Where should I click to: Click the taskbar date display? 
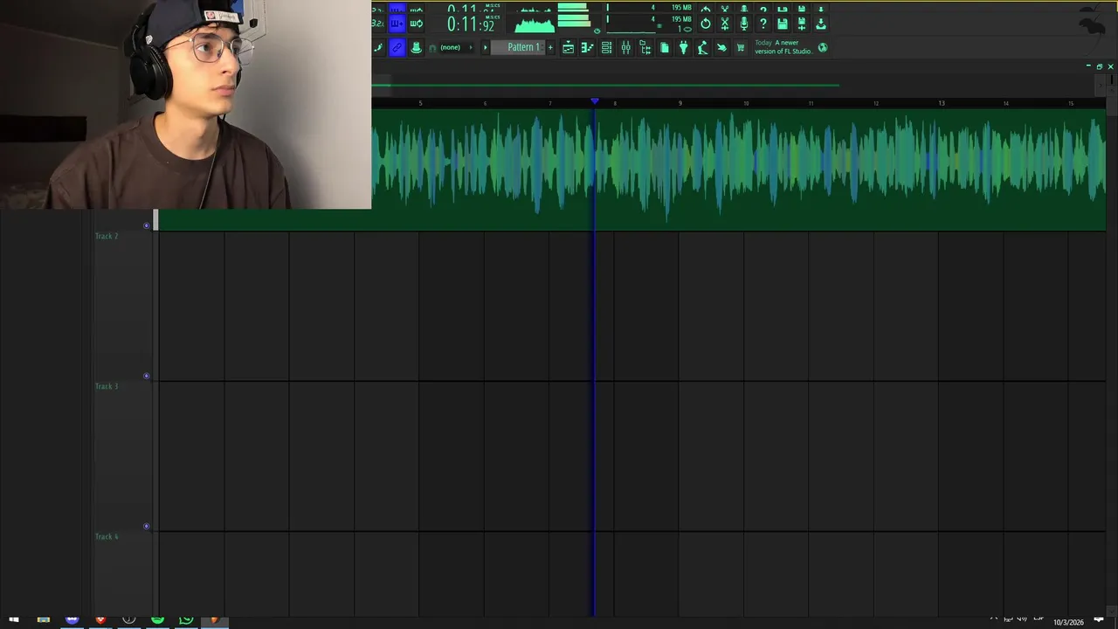pyautogui.click(x=1068, y=622)
